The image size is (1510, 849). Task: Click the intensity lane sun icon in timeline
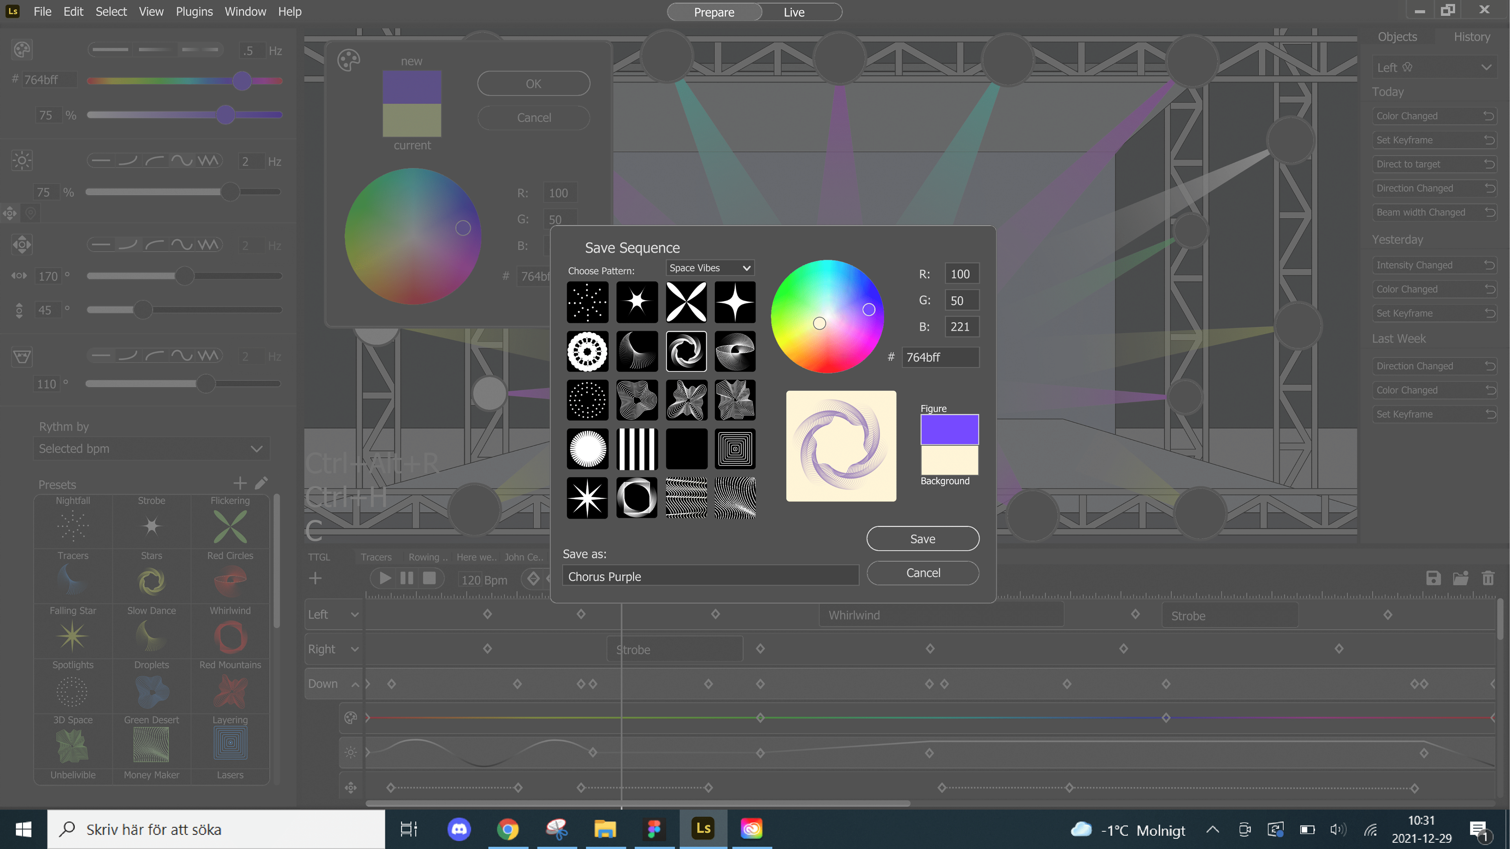pyautogui.click(x=350, y=752)
